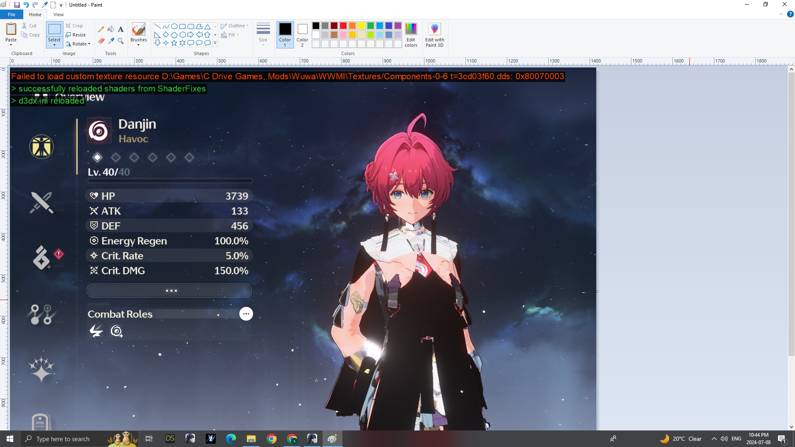Screen dimensions: 795x447
Task: Click the Cut button
Action: (29, 26)
